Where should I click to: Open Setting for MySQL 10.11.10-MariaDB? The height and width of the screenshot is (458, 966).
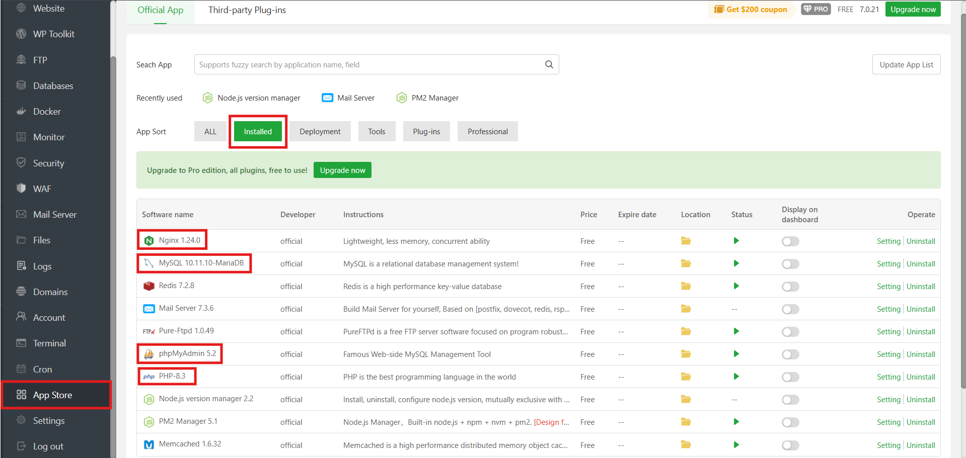[x=888, y=263]
